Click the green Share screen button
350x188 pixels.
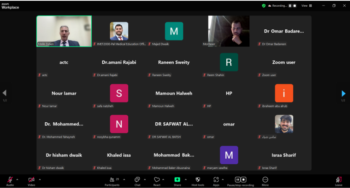pyautogui.click(x=177, y=180)
